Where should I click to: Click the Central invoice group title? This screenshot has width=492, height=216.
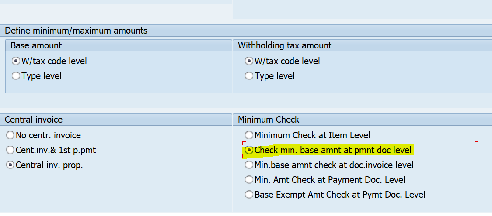tap(34, 119)
